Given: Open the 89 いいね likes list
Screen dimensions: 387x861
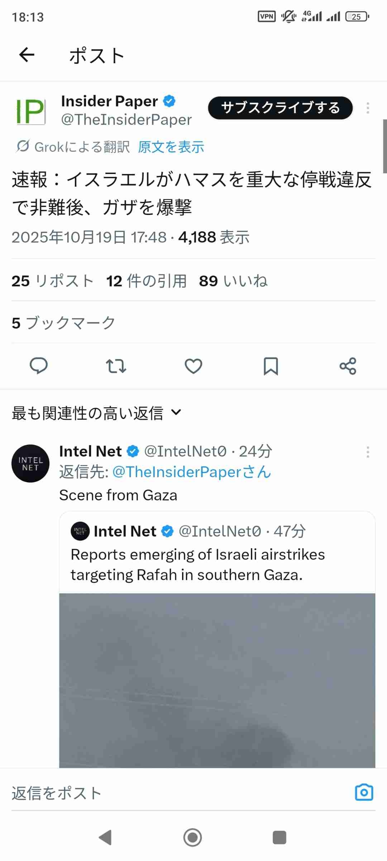Looking at the screenshot, I should click(x=233, y=281).
